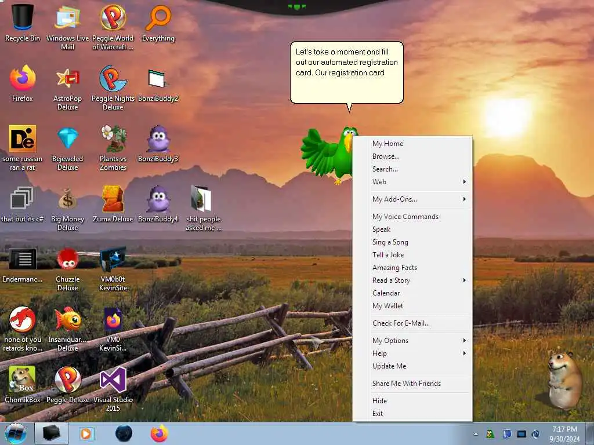Screen dimensions: 594x445
Task: Choose Speak from the menu
Action: point(413,229)
